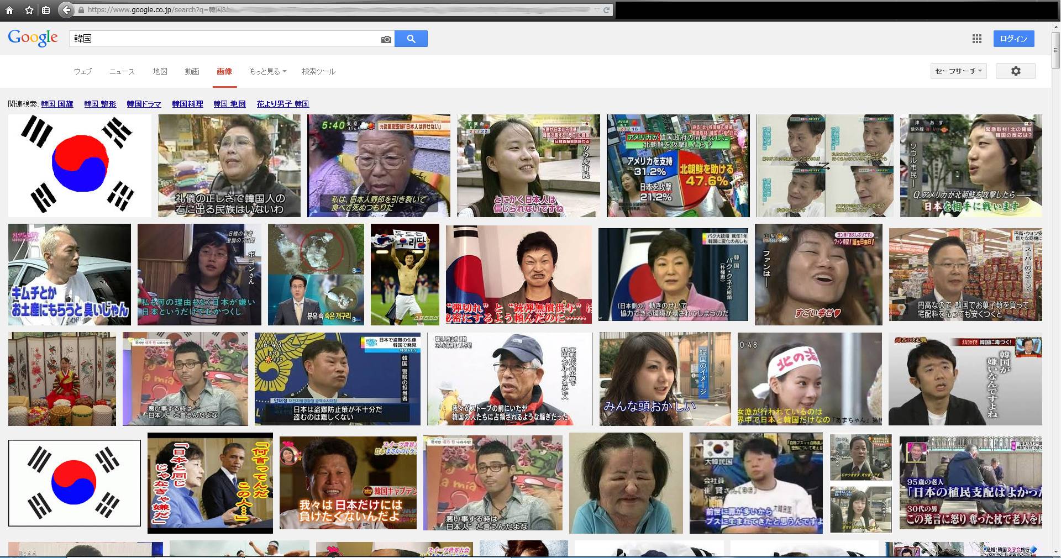Click the bookmark star icon
Screen dimensions: 1061x558
click(29, 10)
